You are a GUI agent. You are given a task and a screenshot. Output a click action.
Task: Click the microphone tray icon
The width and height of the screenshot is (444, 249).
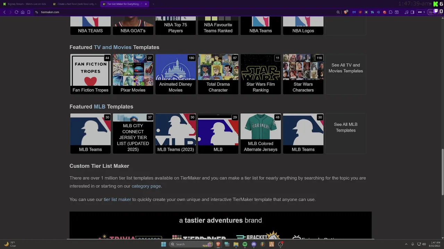412,244
